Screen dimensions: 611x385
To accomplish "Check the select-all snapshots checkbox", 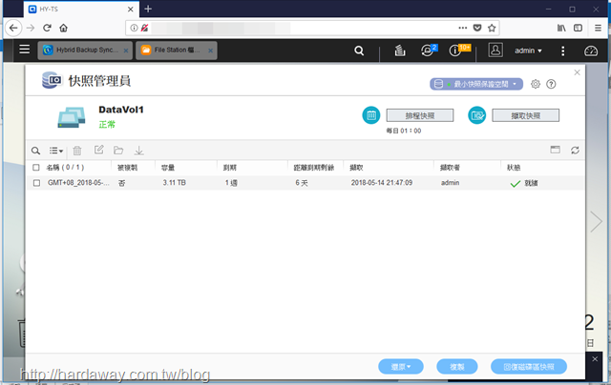I will 36,167.
